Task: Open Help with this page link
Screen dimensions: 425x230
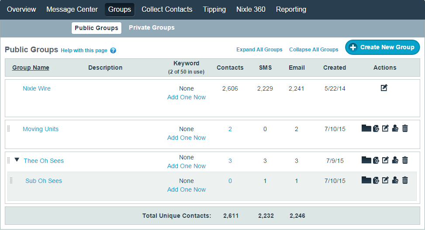Action: pos(84,51)
